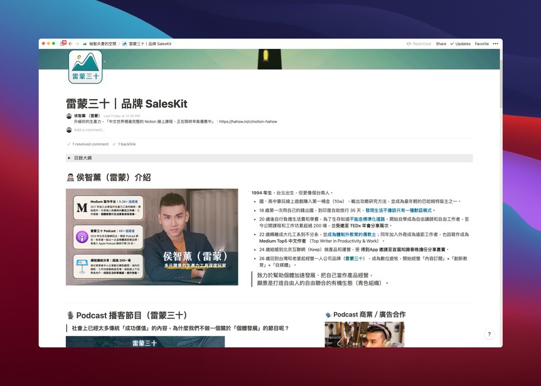Follow the 發現生活不應該只有一種默認模式 link

point(399,211)
